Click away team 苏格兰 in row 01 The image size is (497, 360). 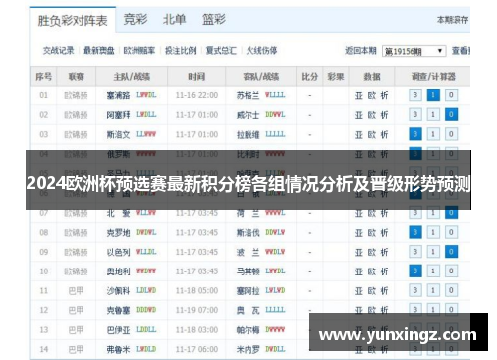(x=248, y=95)
